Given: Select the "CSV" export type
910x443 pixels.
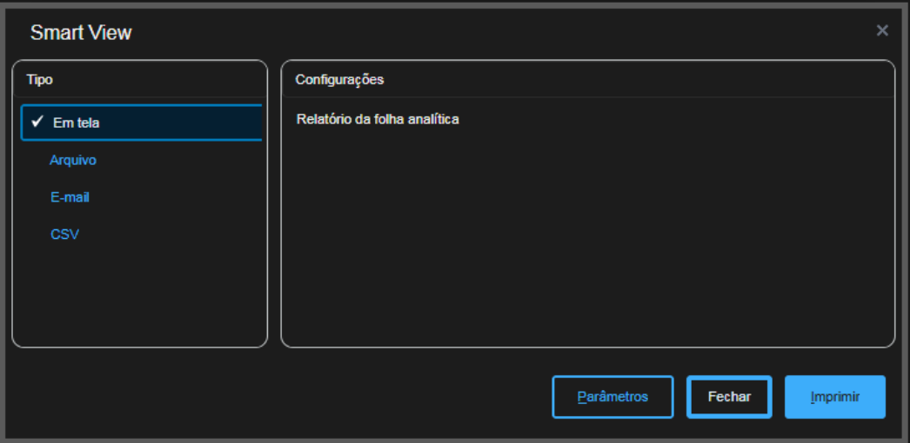Looking at the screenshot, I should click(65, 235).
